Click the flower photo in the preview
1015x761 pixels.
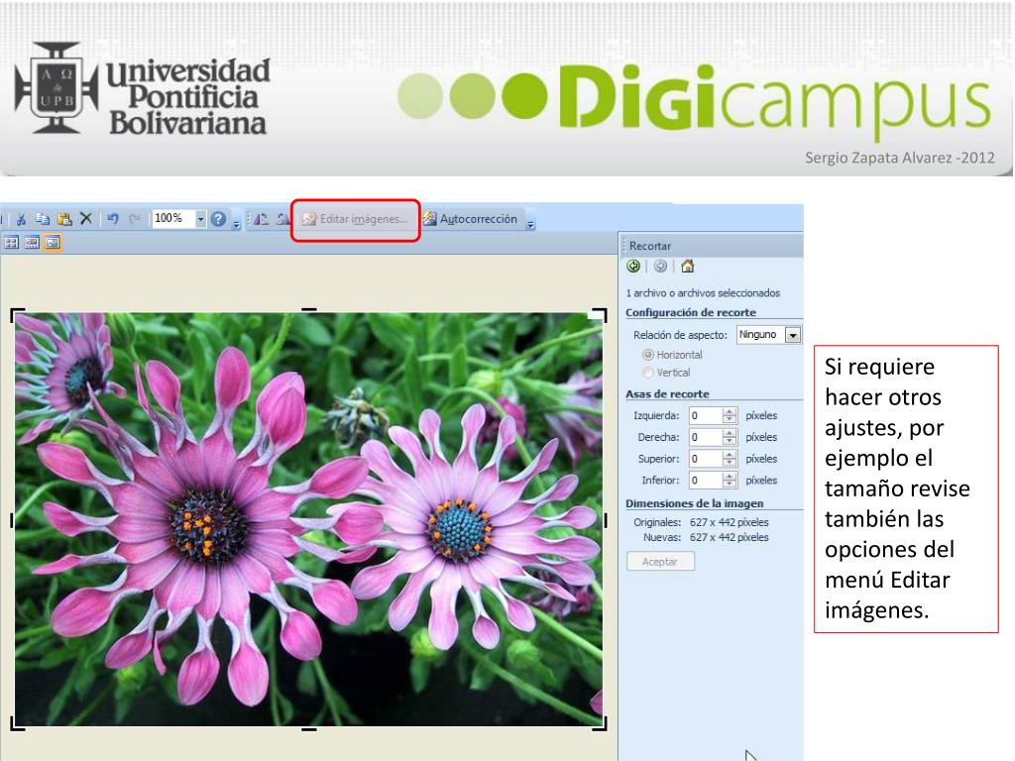pyautogui.click(x=309, y=519)
